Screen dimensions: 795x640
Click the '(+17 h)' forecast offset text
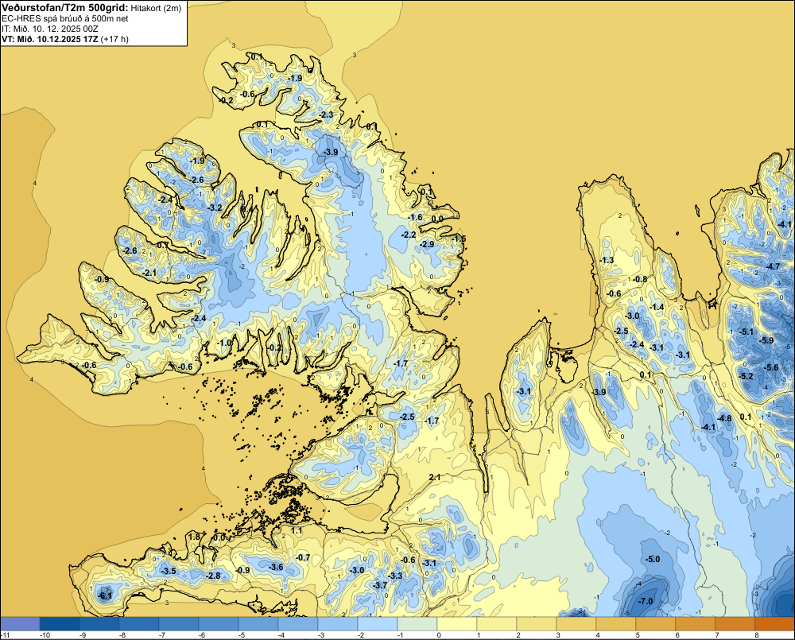(x=114, y=39)
